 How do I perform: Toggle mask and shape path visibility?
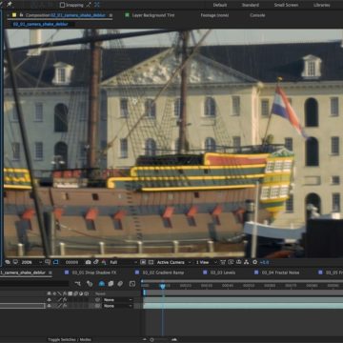[56, 262]
